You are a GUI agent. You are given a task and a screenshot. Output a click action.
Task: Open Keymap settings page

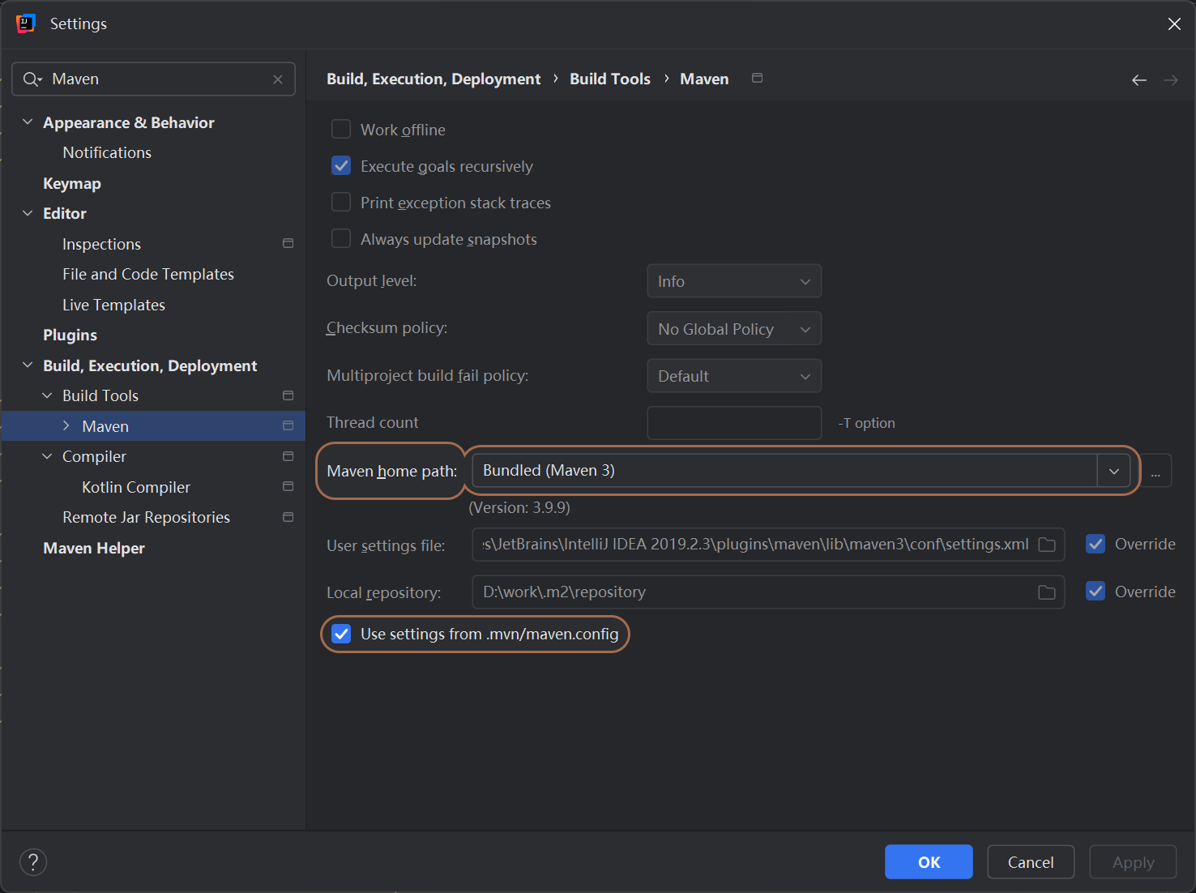coord(72,183)
